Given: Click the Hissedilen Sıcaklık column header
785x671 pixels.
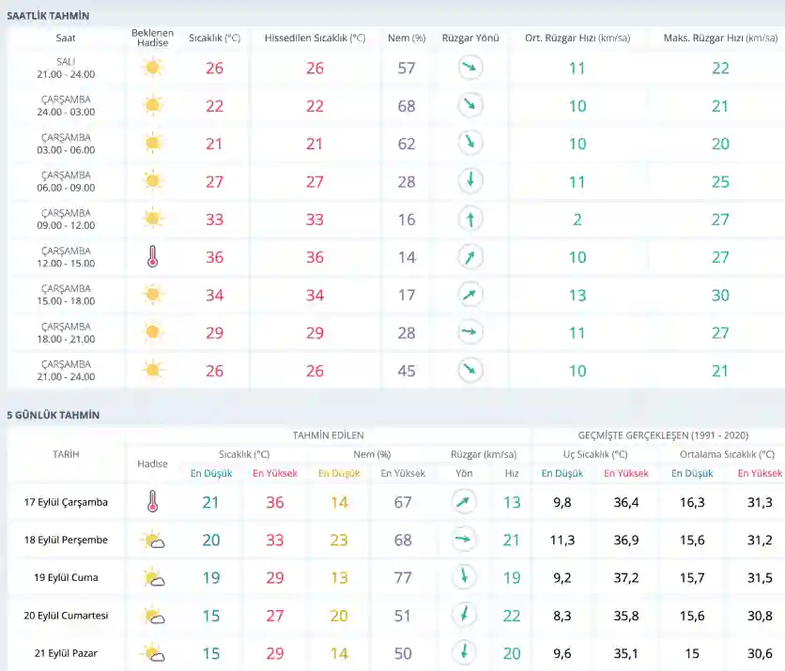Looking at the screenshot, I should tap(315, 38).
